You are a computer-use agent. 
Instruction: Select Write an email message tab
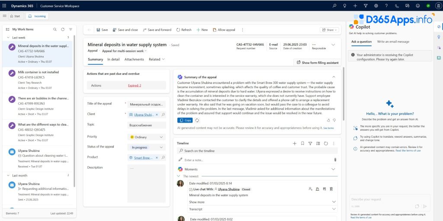[x=393, y=42]
